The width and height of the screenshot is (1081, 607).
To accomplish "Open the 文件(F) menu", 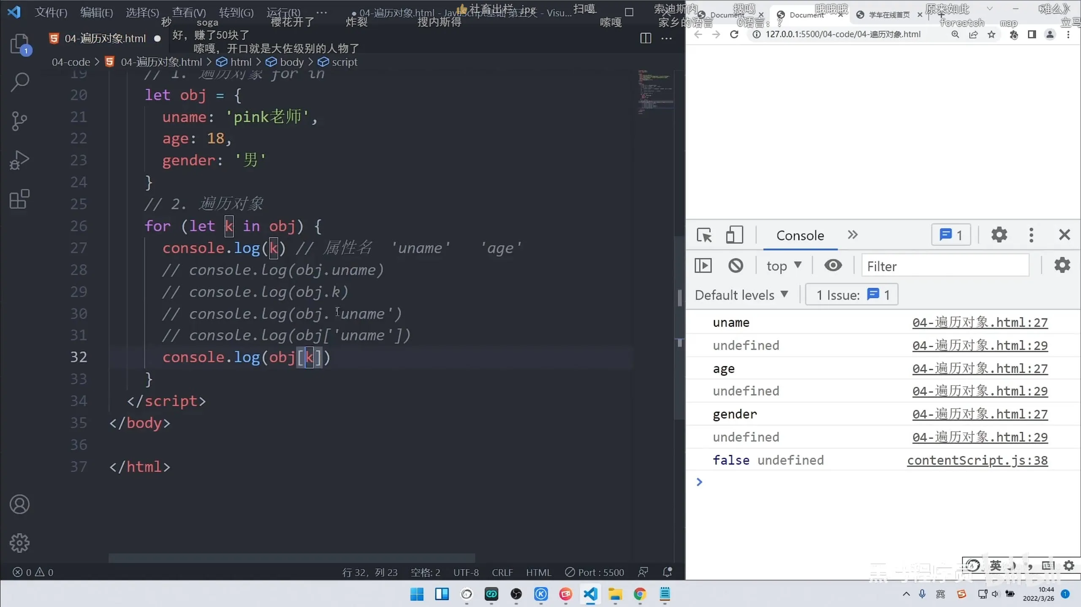I will pos(51,13).
